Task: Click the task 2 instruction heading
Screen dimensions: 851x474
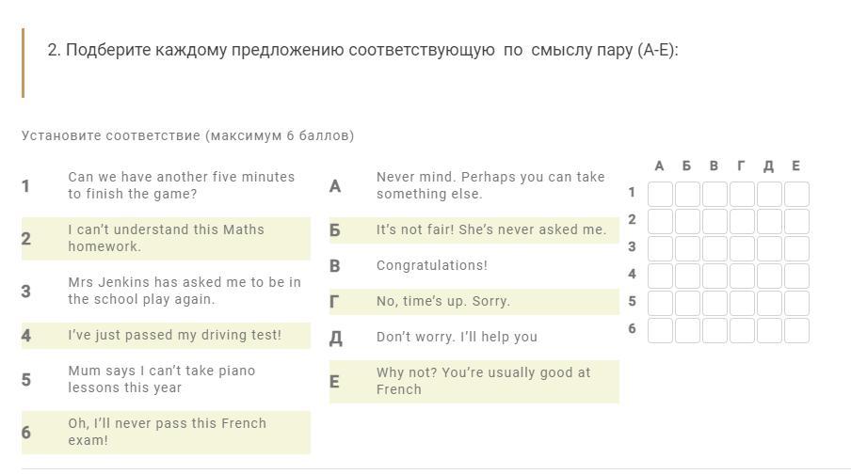Action: click(362, 50)
